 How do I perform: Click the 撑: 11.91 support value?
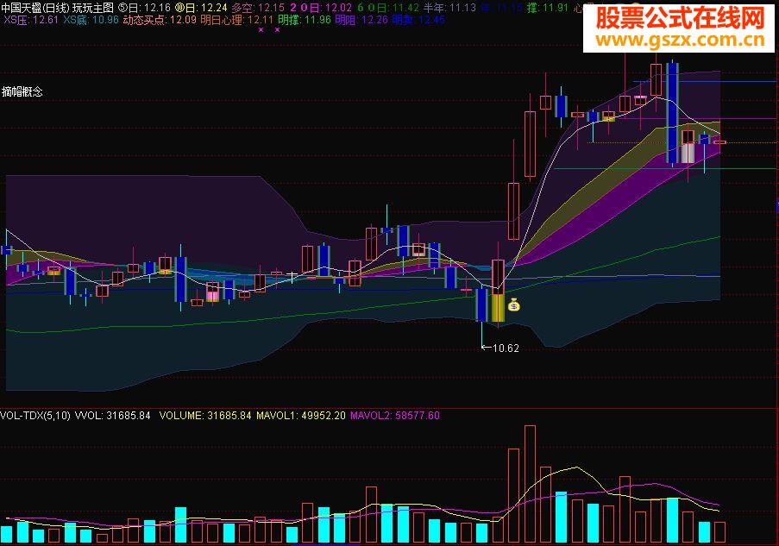click(x=549, y=8)
